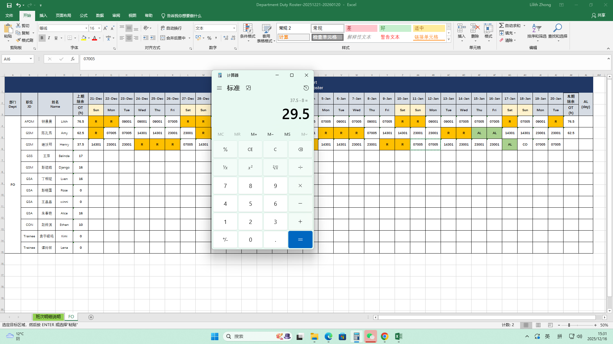Switch to the FO sheet tab
Image resolution: width=613 pixels, height=344 pixels.
point(71,317)
